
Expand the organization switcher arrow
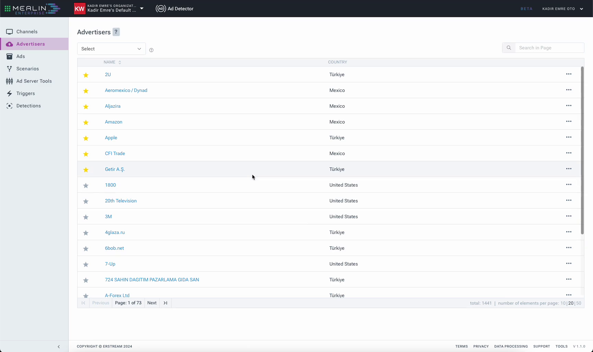(x=142, y=8)
